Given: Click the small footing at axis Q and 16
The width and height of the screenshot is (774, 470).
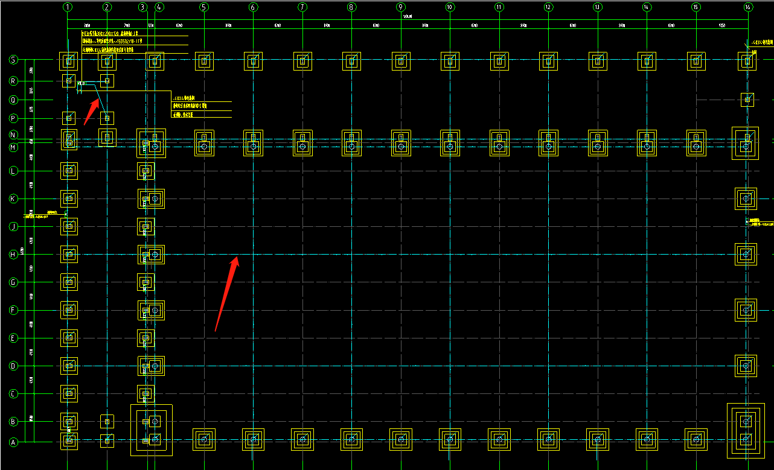Looking at the screenshot, I should [x=747, y=100].
